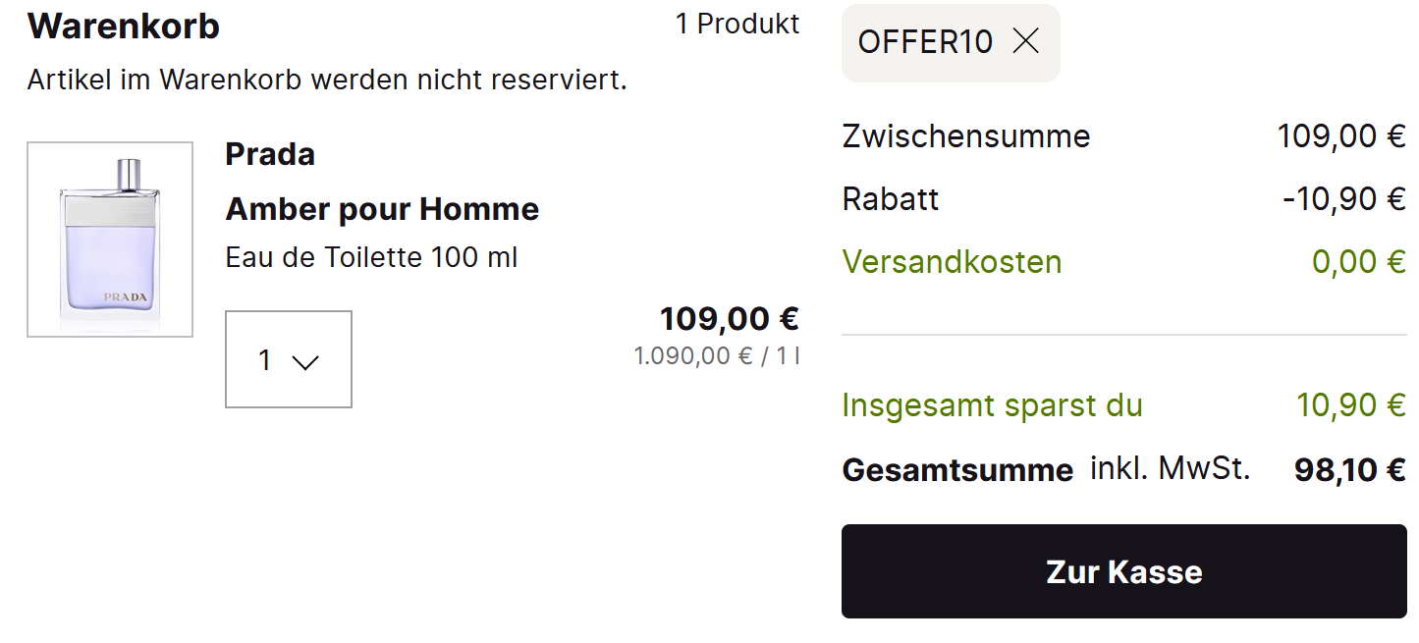Click the Eau de Toilette 100 ml description
Image resolution: width=1419 pixels, height=643 pixels.
371,258
